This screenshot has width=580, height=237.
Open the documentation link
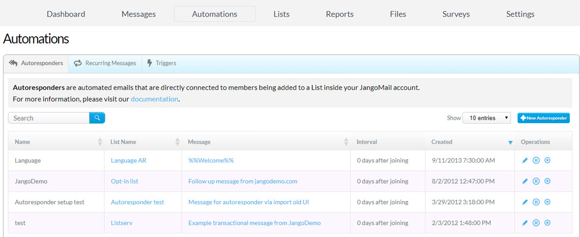[x=154, y=99]
